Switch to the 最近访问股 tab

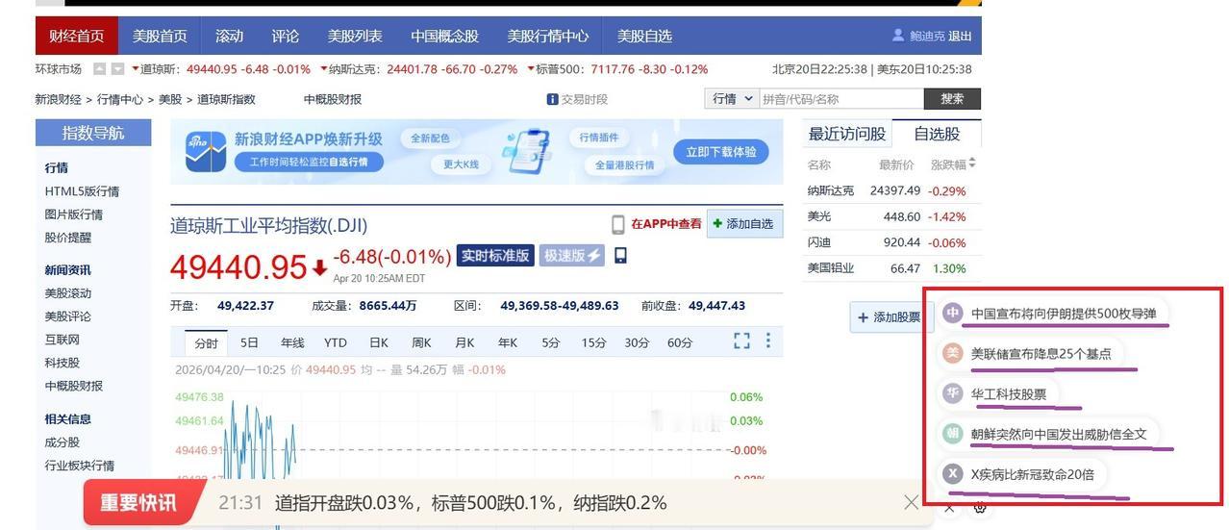point(847,134)
